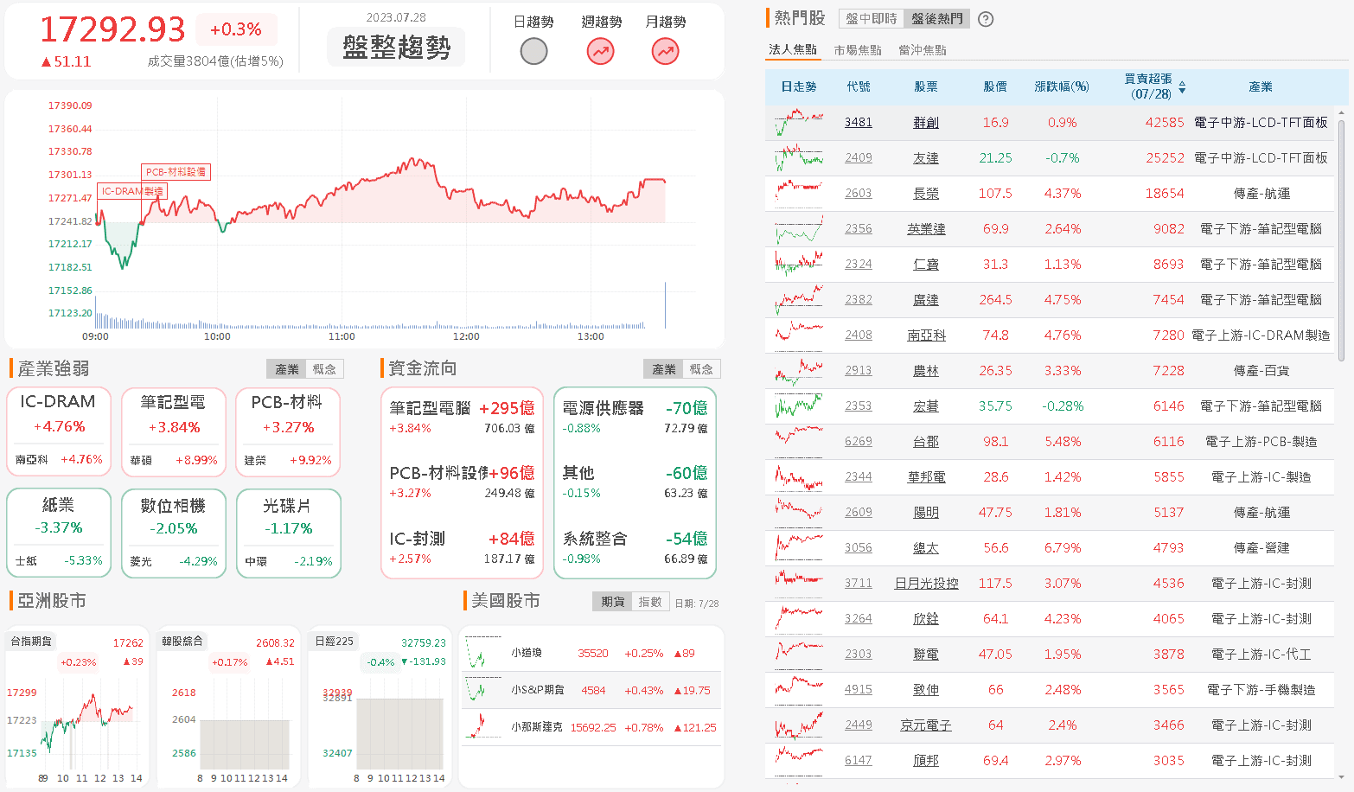The image size is (1354, 792).
Task: Click the 盤整趨勢 trend status badge
Action: coord(396,47)
